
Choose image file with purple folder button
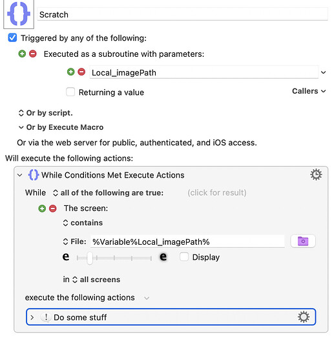303,241
